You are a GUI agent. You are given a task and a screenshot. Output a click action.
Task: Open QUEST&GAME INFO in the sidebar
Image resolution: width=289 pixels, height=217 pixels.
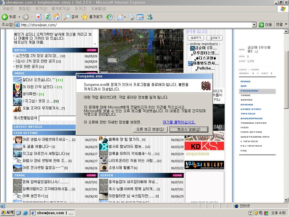(x=255, y=137)
